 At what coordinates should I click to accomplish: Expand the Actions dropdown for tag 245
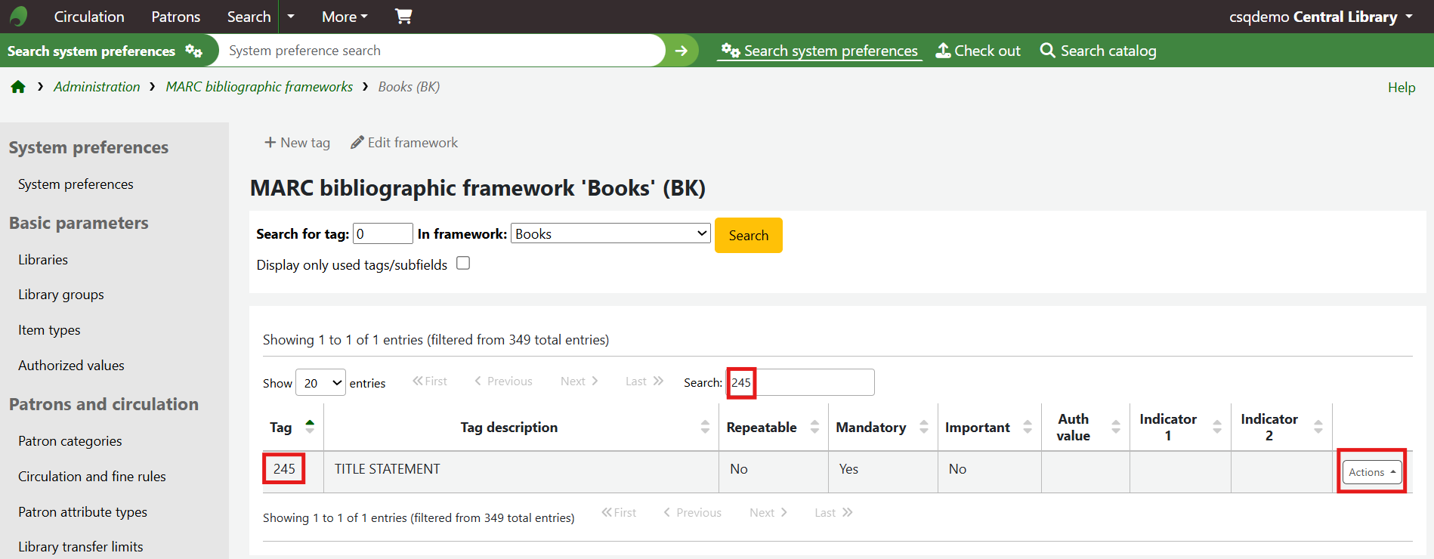pyautogui.click(x=1372, y=472)
